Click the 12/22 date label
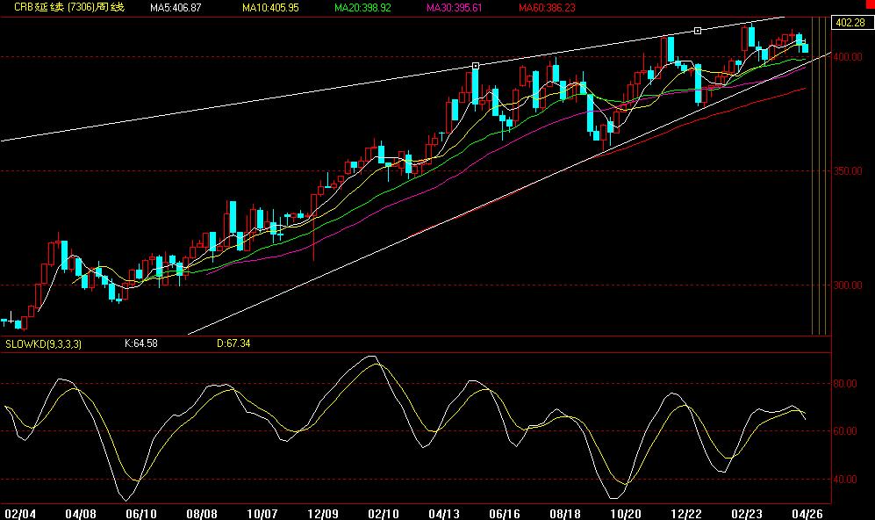The height and width of the screenshot is (520, 875). pos(685,514)
